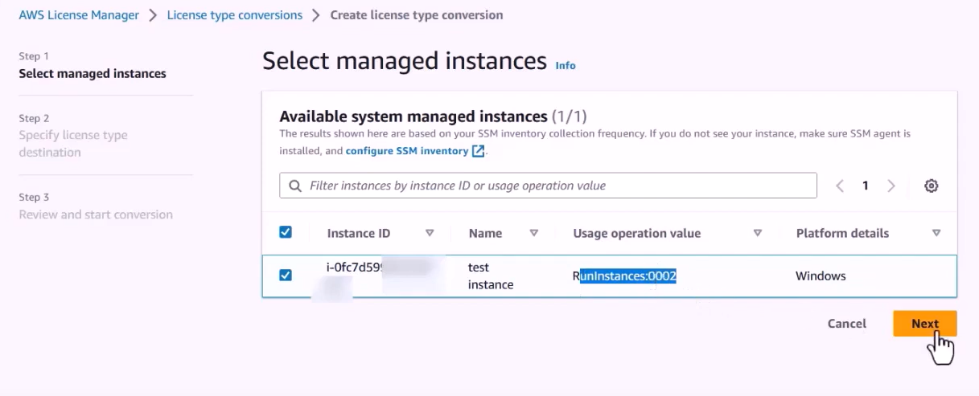Go to next page arrow
The image size is (979, 396).
click(x=891, y=186)
